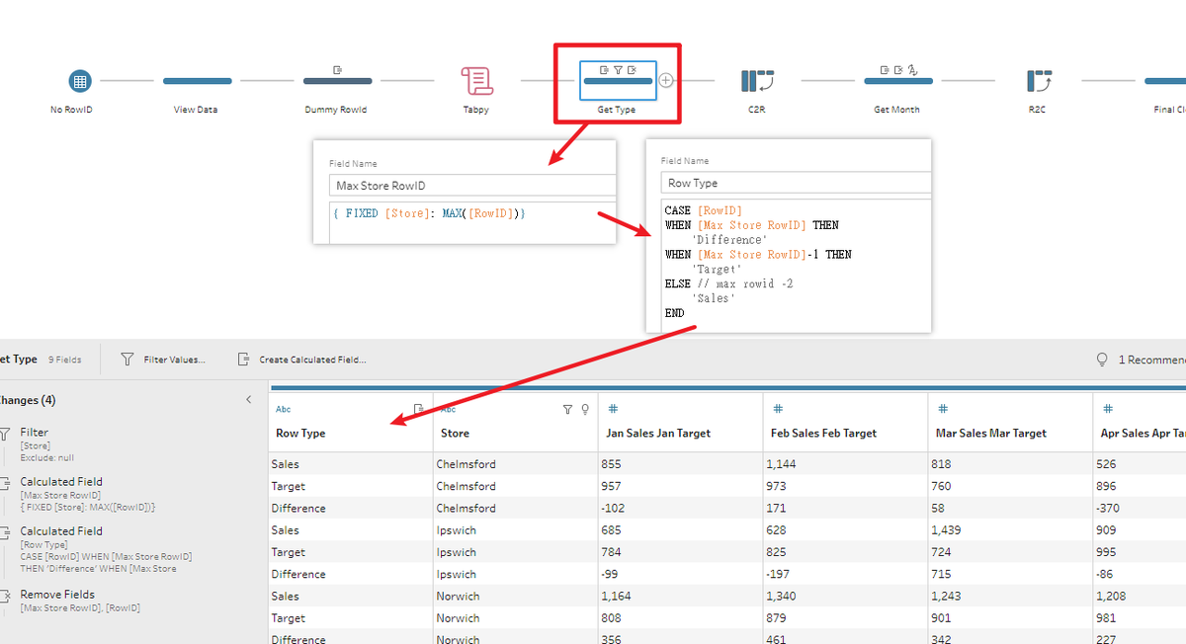Select the Jan Sales Jan Target header
Viewport: 1186px width, 644px height.
point(658,434)
